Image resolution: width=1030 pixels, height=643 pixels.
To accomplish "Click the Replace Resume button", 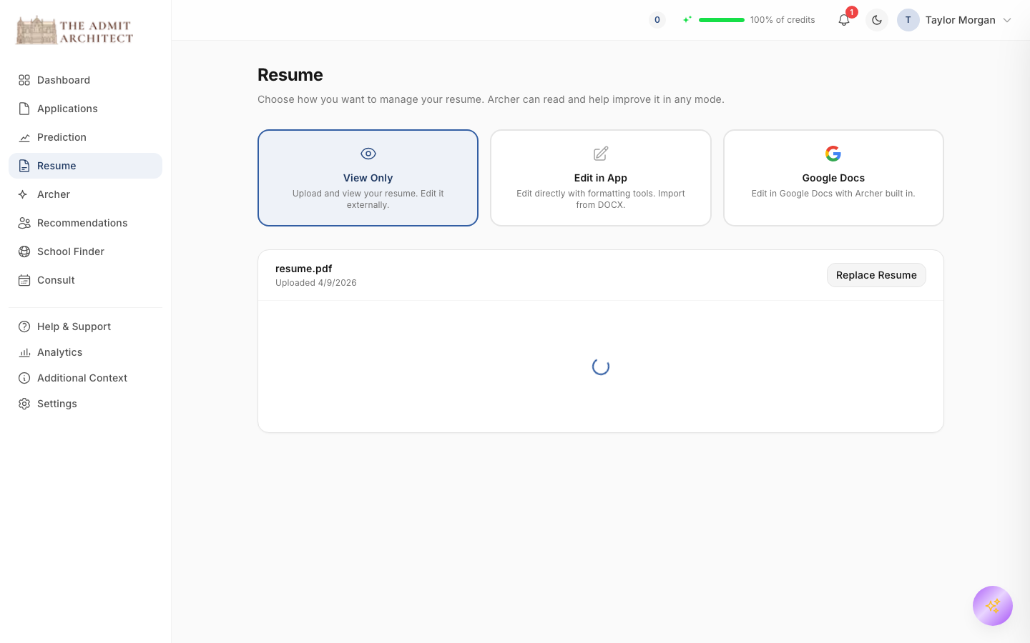I will coord(876,275).
